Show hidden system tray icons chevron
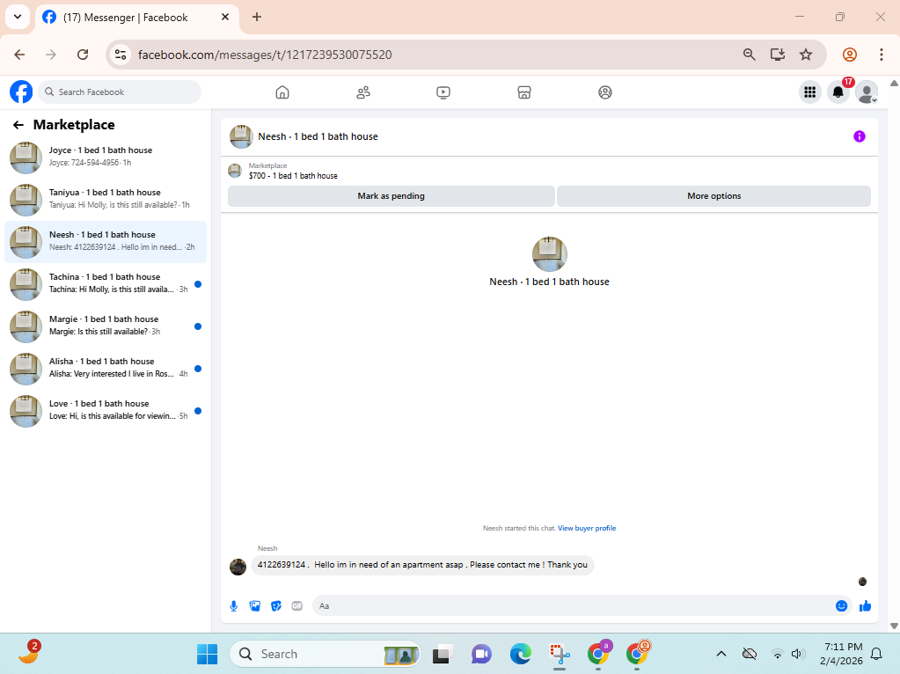The width and height of the screenshot is (900, 674). (x=721, y=654)
